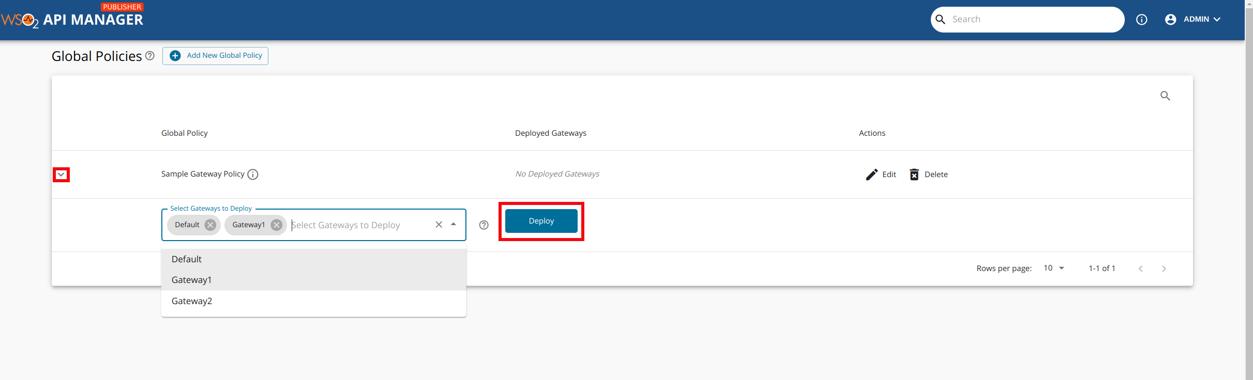Click Add New Global Policy button
This screenshot has height=380, width=1253.
pos(215,56)
